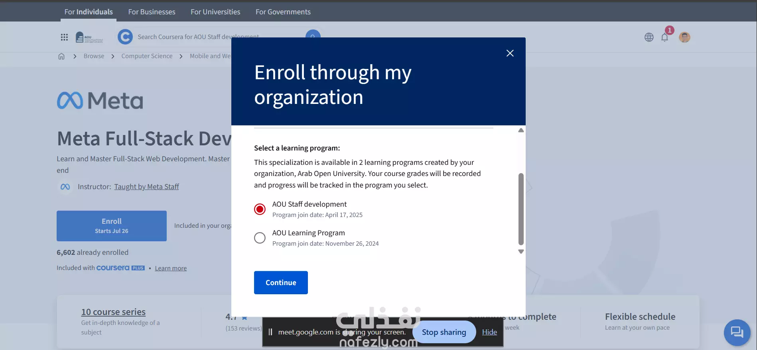The image size is (757, 350).
Task: Click the sharing bar pause handle icon
Action: point(270,332)
